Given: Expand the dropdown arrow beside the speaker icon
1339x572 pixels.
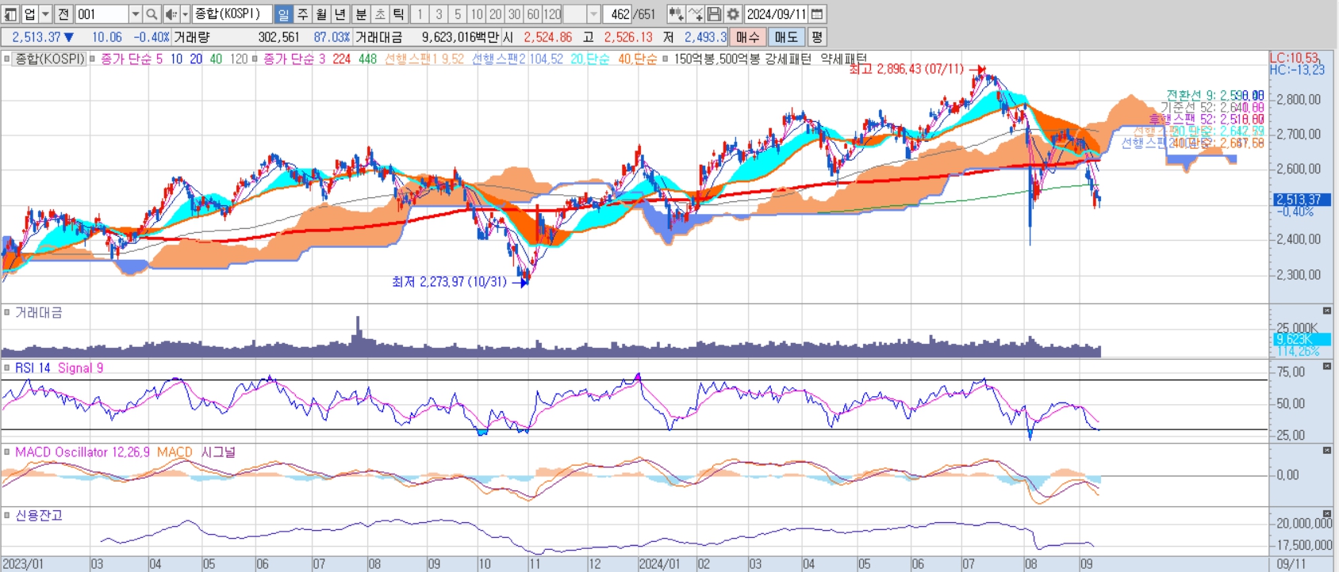Looking at the screenshot, I should point(185,14).
